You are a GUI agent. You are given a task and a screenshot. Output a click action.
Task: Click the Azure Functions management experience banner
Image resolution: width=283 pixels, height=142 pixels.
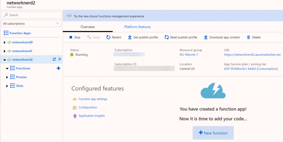[173, 16]
